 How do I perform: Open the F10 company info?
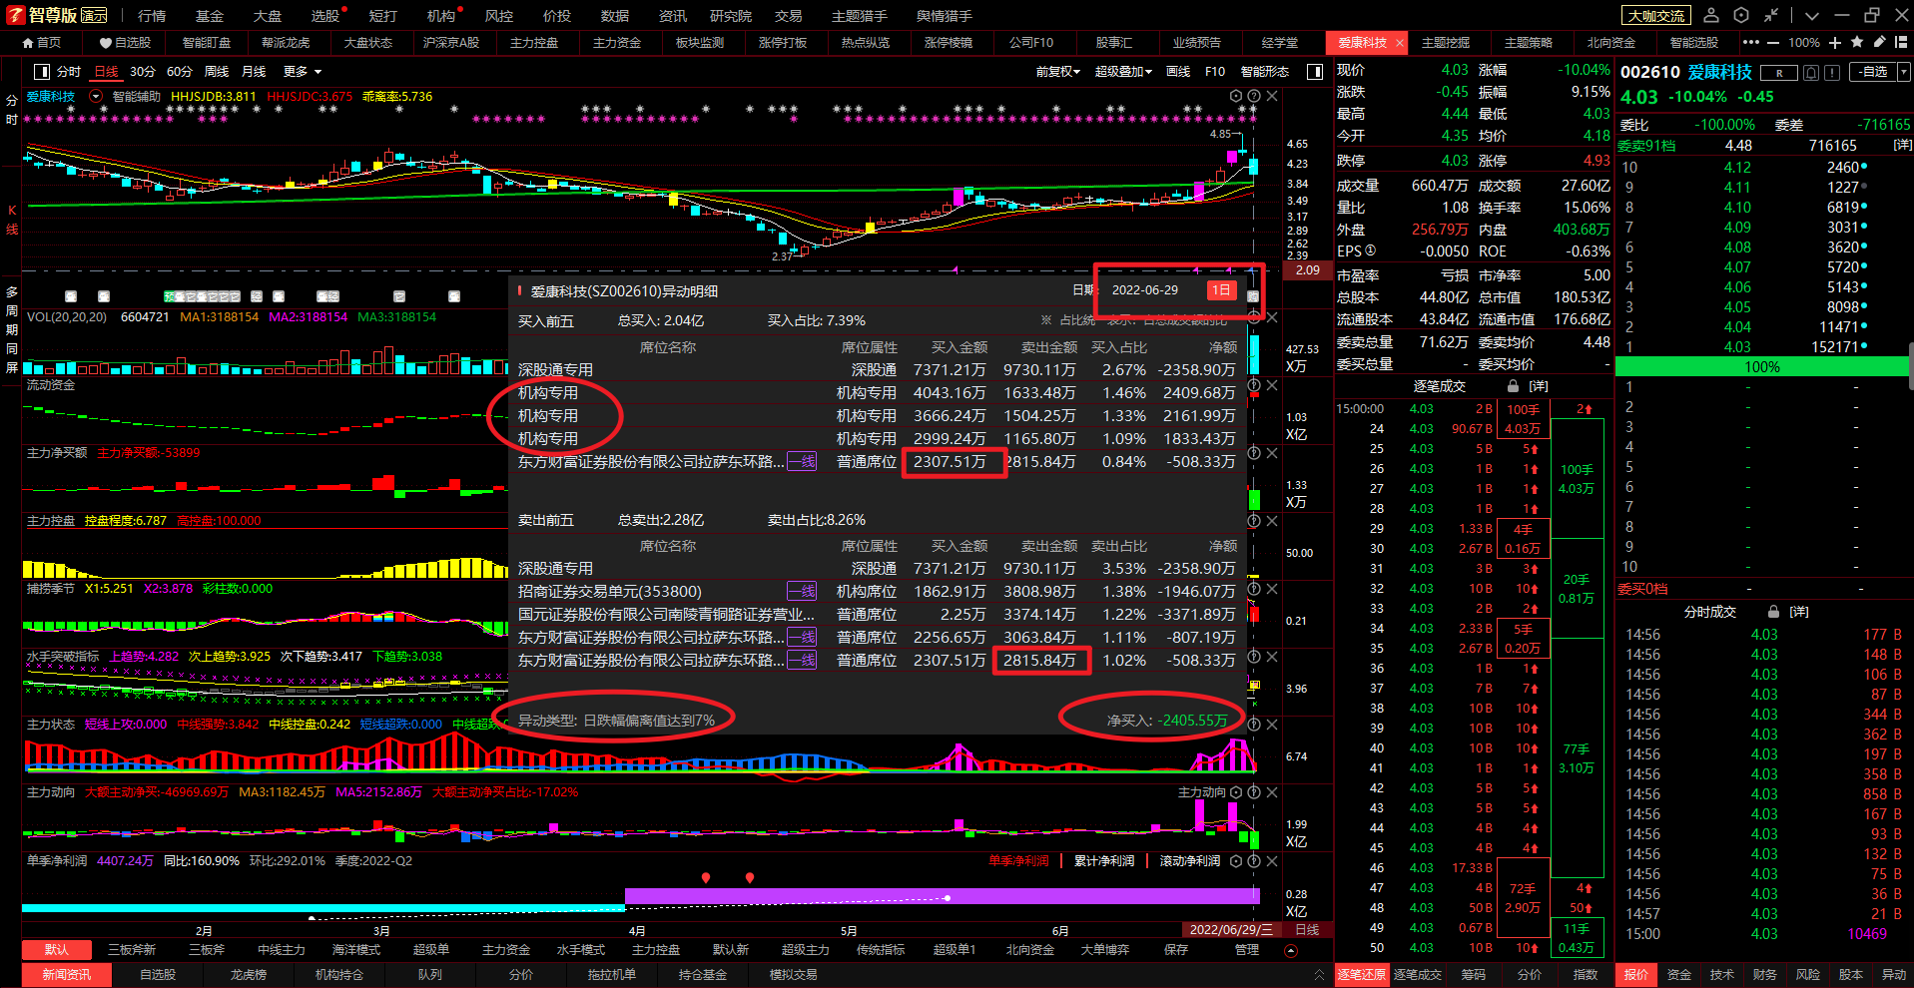tap(1215, 72)
